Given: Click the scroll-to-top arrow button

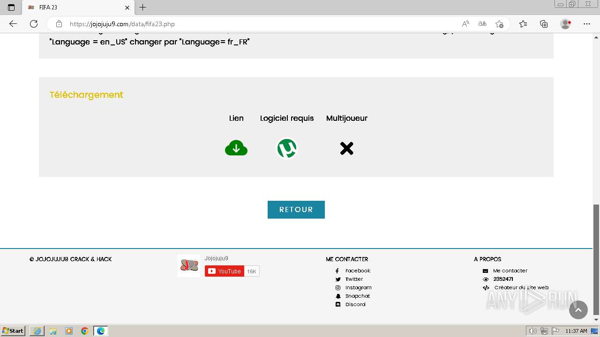Looking at the screenshot, I should [578, 310].
